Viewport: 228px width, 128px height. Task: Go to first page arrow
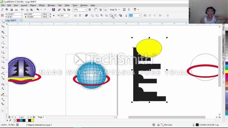tap(12, 117)
